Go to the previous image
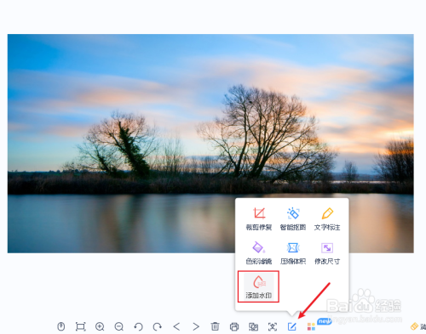The height and width of the screenshot is (334, 426). pyautogui.click(x=176, y=326)
